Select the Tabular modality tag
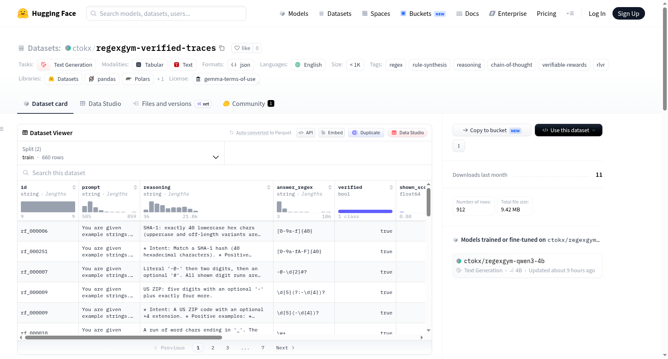The height and width of the screenshot is (359, 668). [150, 65]
